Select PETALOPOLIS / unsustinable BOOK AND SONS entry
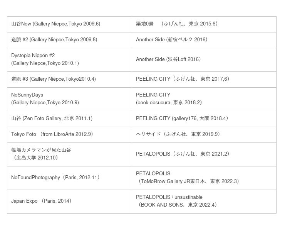Image resolution: width=285 pixels, height=229 pixels. pos(178,201)
